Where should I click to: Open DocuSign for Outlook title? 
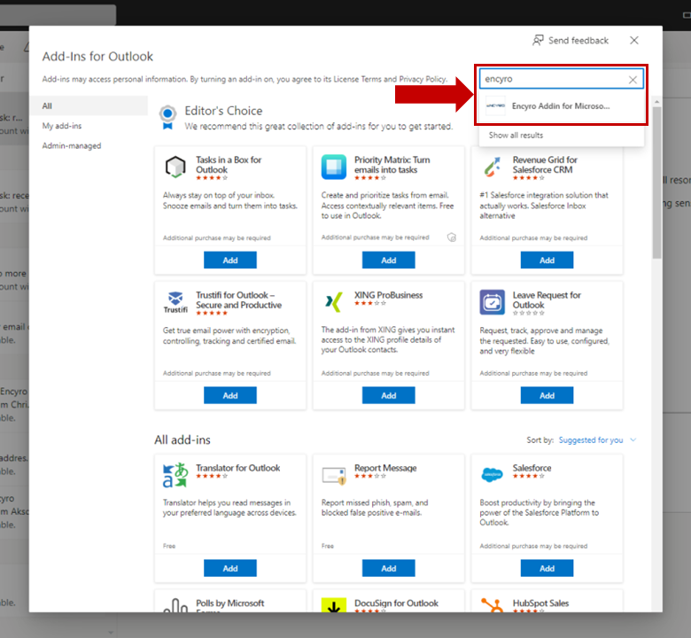point(396,603)
